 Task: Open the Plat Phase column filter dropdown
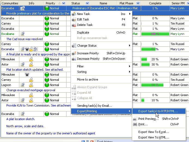[x=138, y=3]
